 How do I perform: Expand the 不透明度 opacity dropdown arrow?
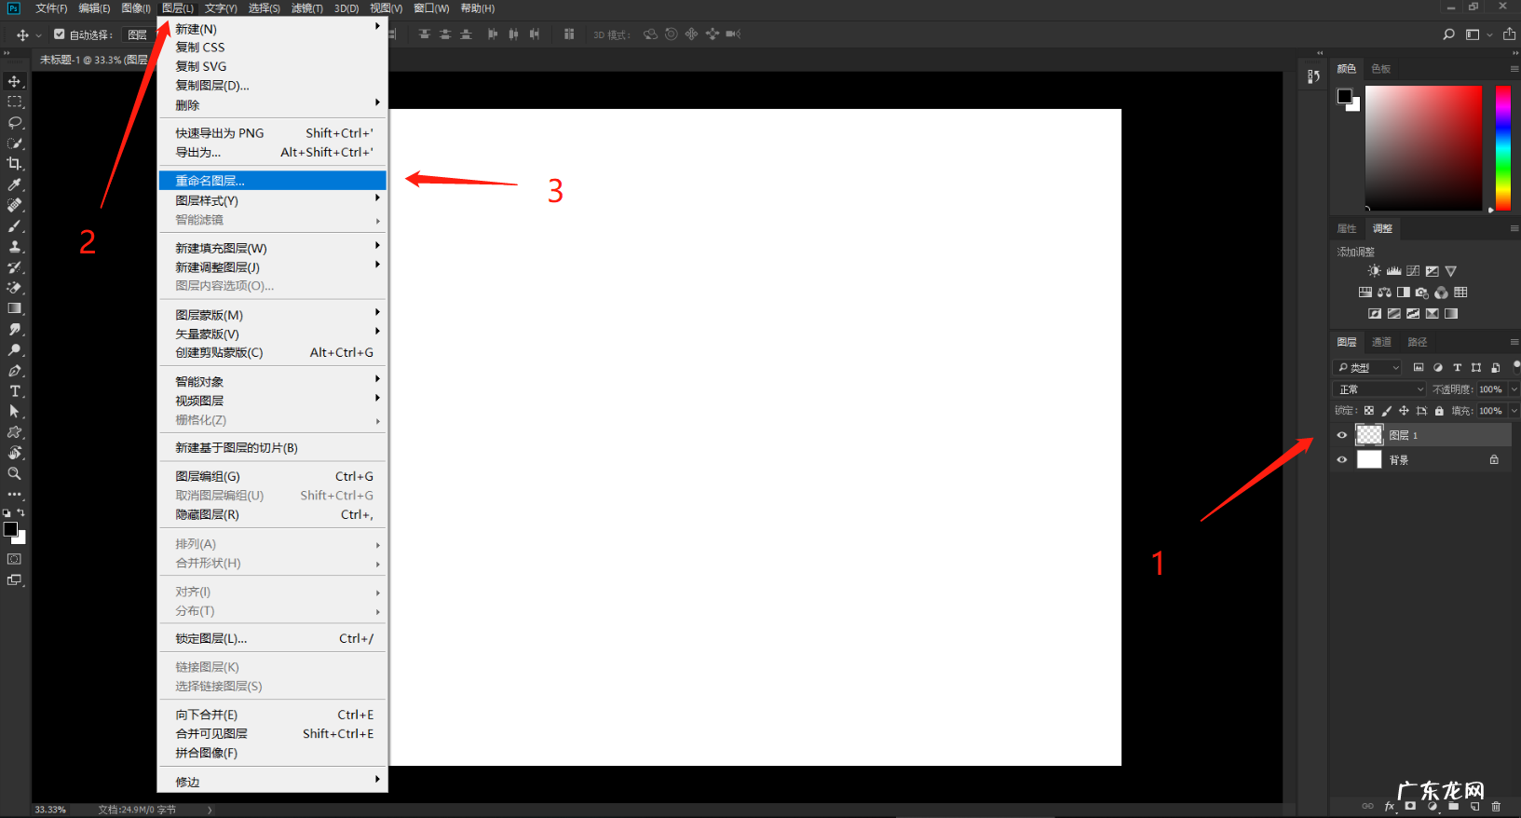(1514, 389)
